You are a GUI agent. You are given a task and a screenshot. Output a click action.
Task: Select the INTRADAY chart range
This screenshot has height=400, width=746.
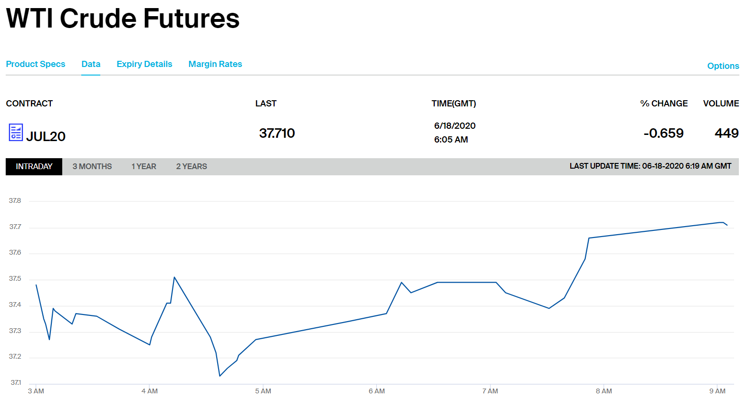pyautogui.click(x=34, y=167)
